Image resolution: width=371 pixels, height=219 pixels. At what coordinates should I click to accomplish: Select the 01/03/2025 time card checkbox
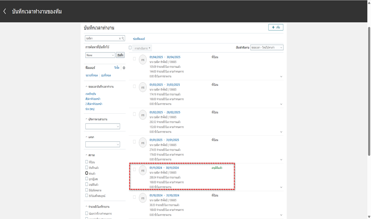(134, 86)
